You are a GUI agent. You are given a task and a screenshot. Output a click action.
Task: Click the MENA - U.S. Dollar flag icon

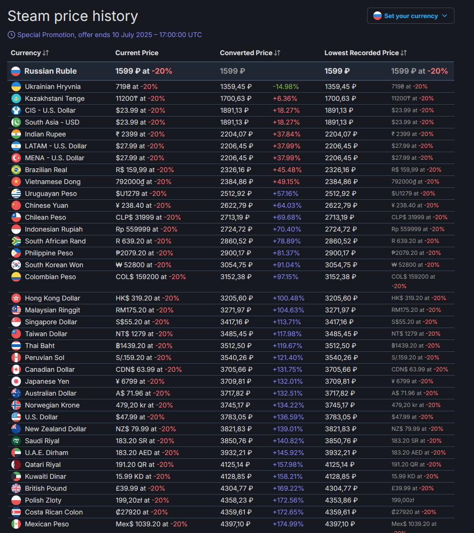pyautogui.click(x=16, y=158)
